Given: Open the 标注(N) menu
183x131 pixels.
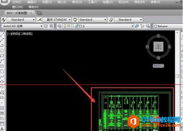Looking at the screenshot, I should point(124,2).
